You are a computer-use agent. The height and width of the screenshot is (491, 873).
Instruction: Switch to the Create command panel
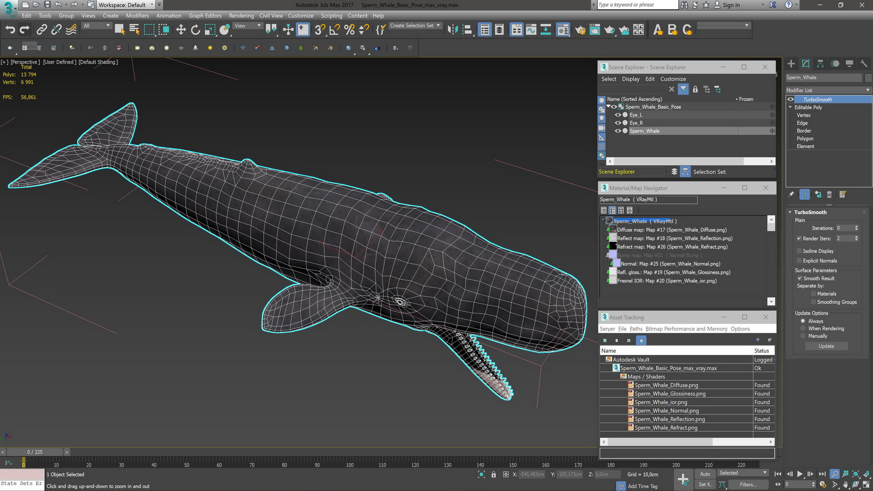791,64
